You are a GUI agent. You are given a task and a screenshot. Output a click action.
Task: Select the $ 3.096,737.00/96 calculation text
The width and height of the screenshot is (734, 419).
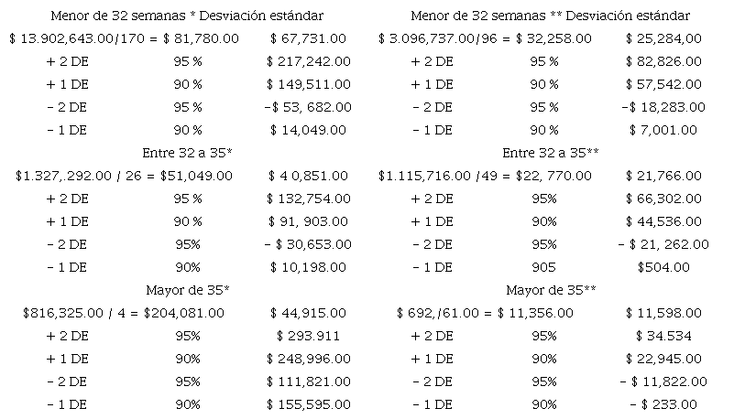(485, 39)
